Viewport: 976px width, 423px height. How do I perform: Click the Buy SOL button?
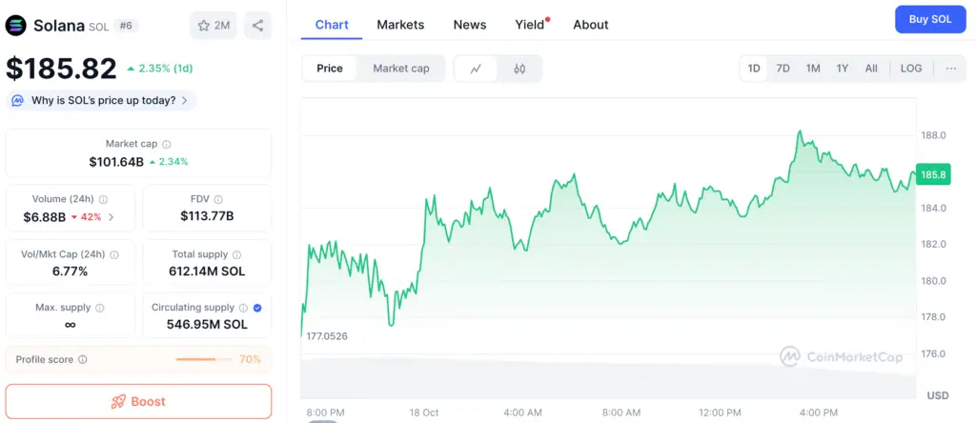pyautogui.click(x=930, y=19)
